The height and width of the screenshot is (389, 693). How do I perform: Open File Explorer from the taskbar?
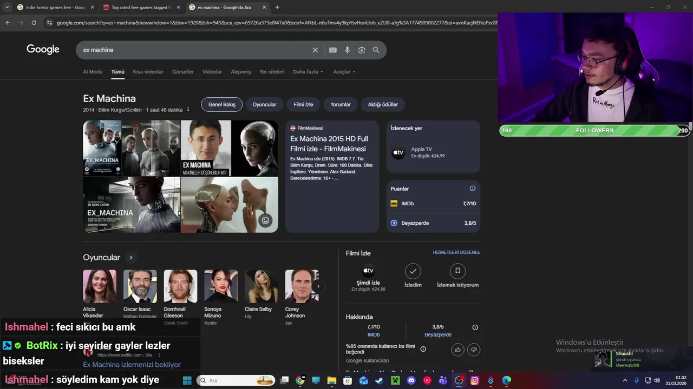point(332,380)
